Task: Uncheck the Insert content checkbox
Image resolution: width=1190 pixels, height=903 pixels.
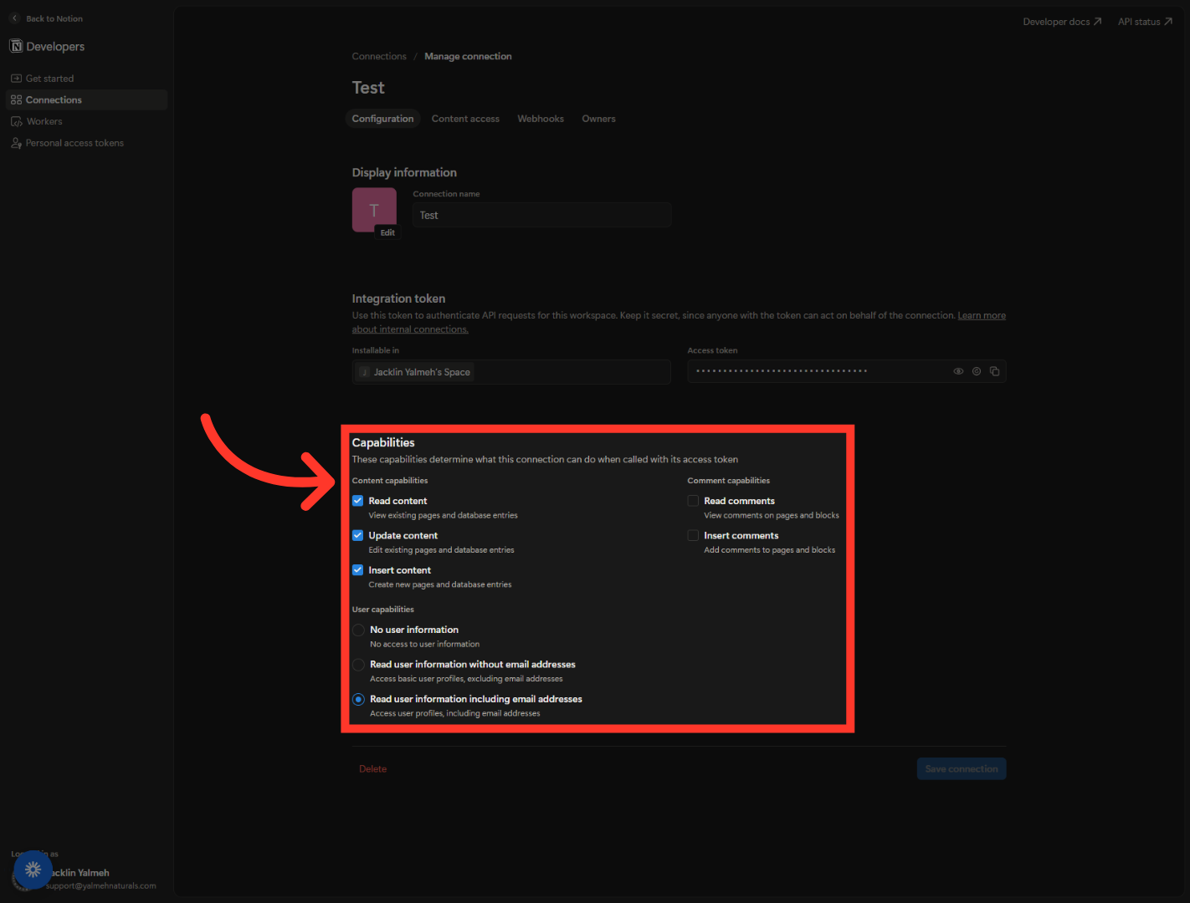Action: [x=358, y=570]
